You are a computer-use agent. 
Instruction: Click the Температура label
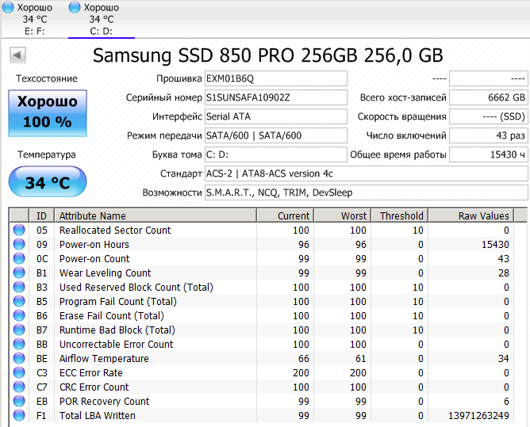47,154
